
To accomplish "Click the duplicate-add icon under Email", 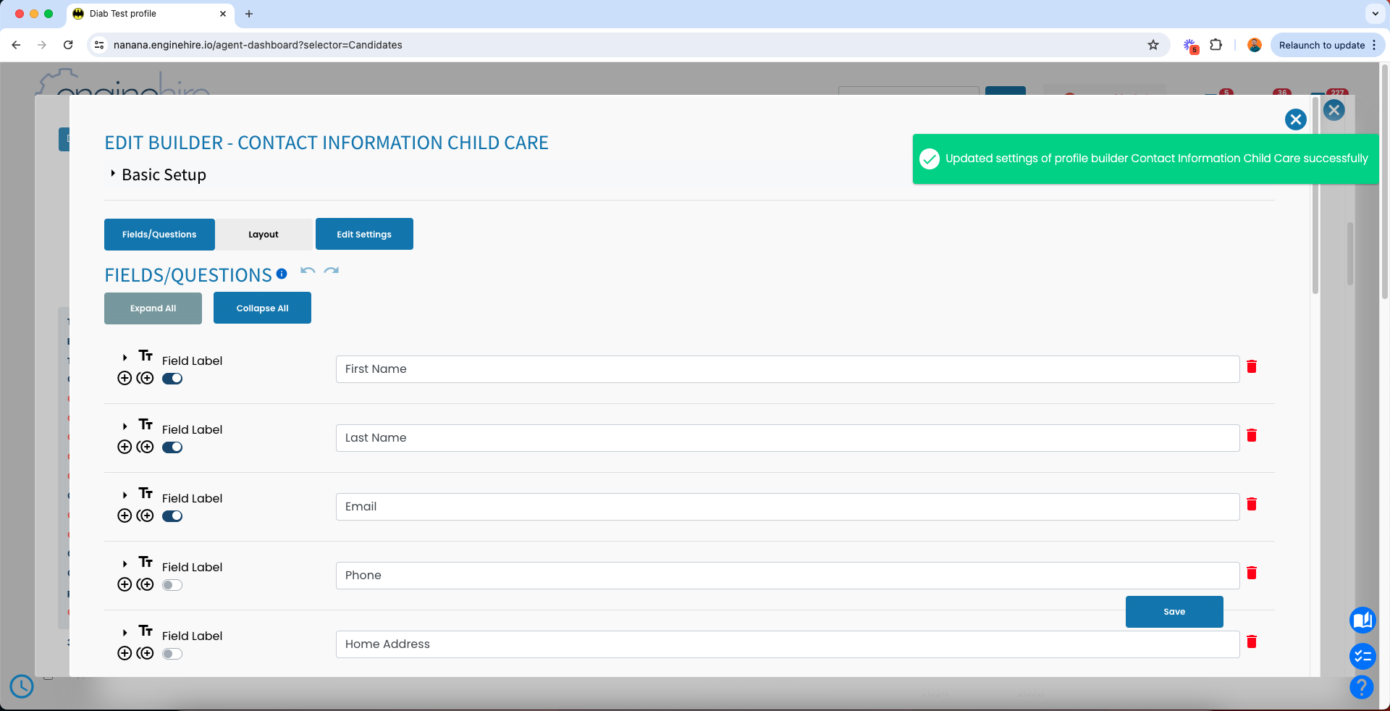I will (145, 516).
